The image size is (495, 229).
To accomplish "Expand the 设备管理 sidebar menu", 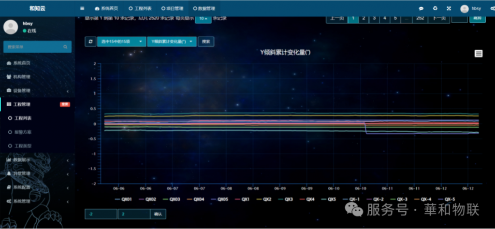I will click(37, 90).
